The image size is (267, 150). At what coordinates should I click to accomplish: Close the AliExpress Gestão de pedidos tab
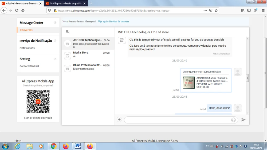coord(84,3)
